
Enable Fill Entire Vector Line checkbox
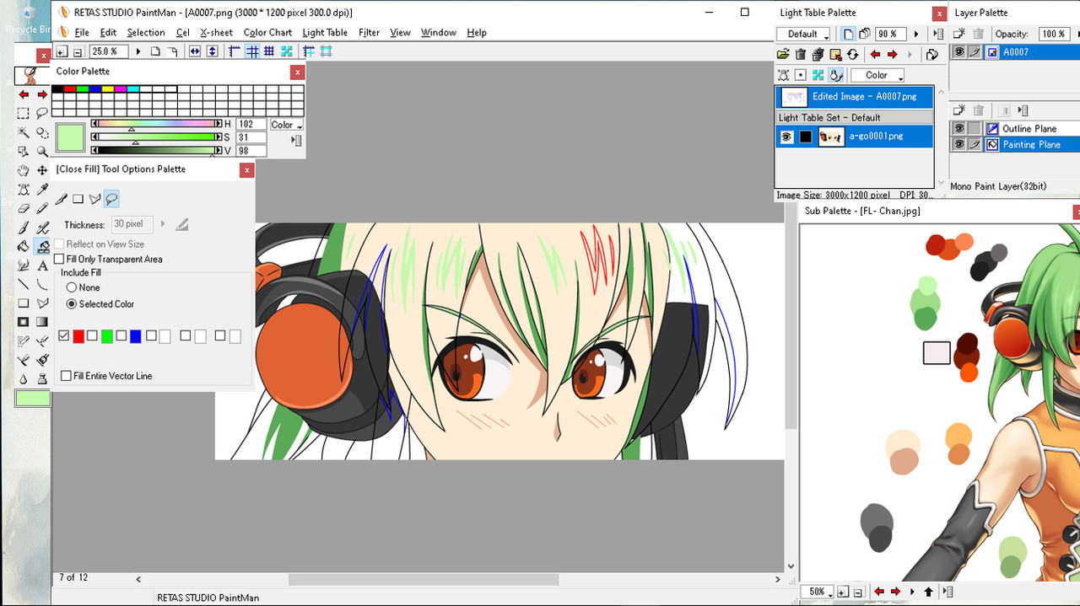66,376
